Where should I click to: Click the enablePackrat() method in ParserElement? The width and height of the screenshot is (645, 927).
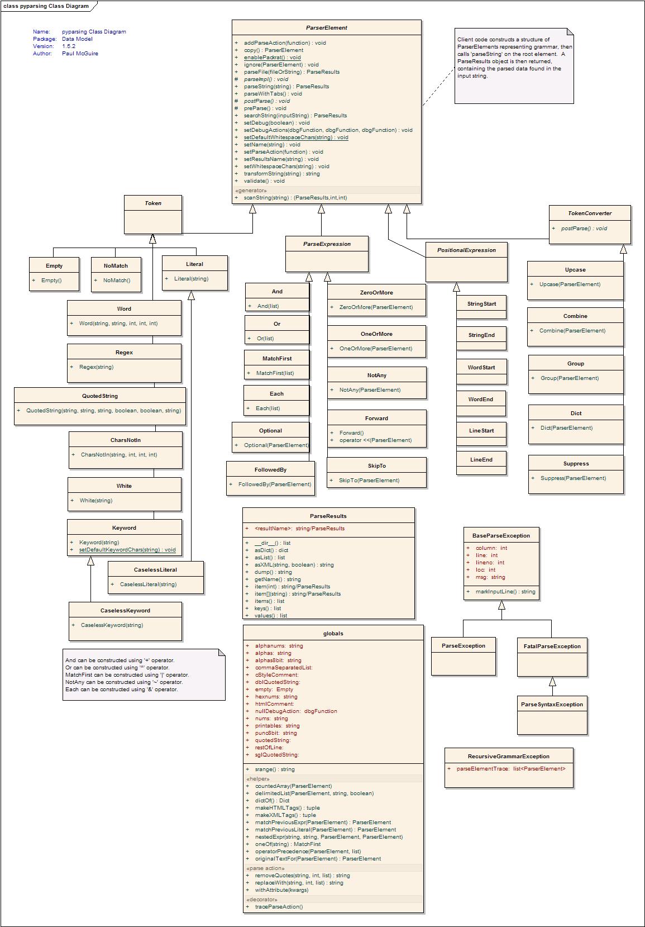(272, 57)
